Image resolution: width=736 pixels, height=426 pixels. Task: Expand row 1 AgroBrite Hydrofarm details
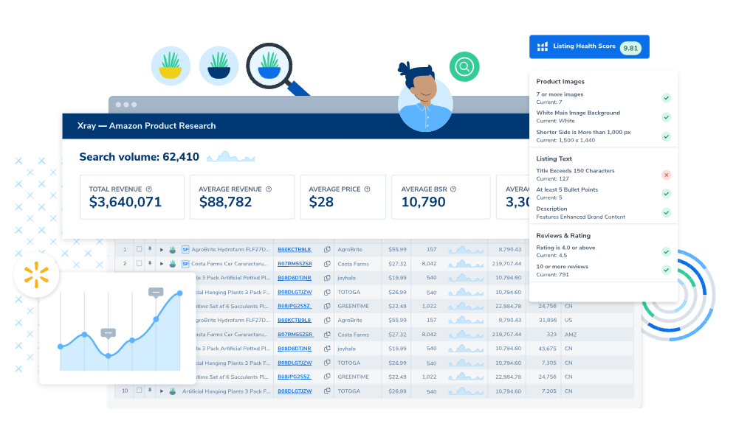point(162,250)
